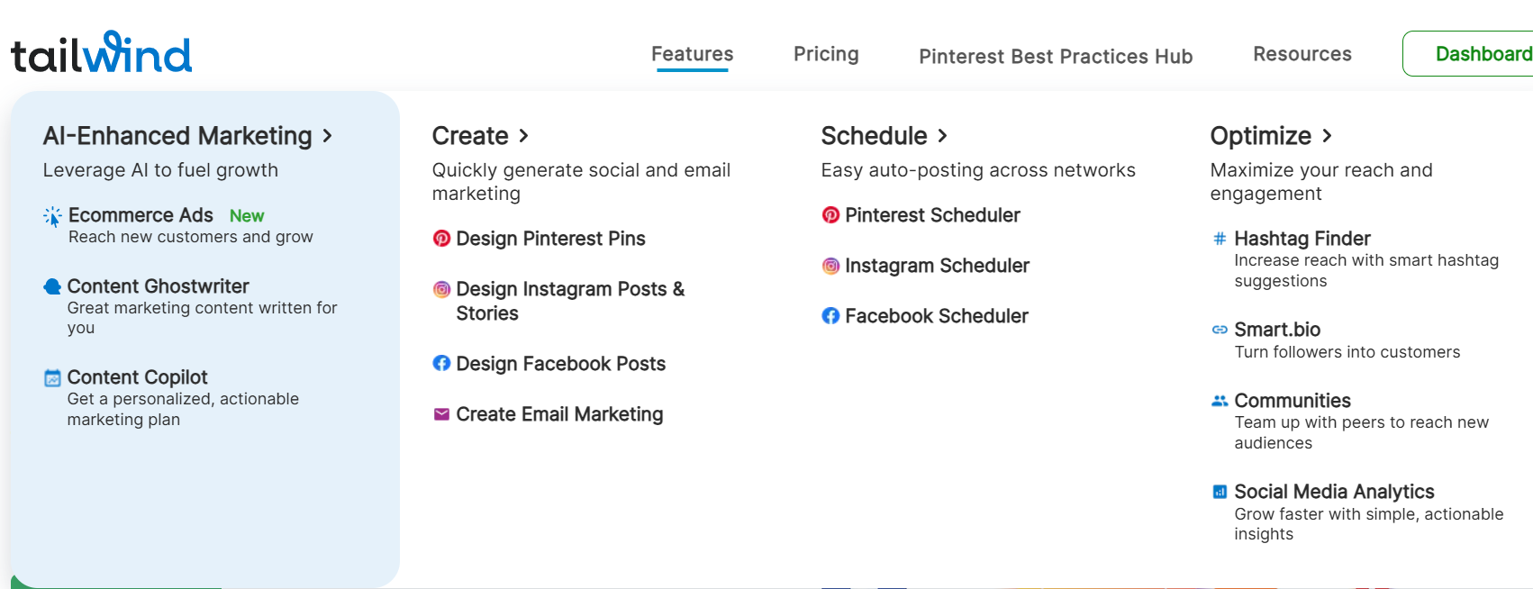Viewport: 1533px width, 589px height.
Task: Go to the Dashboard button
Action: coord(1468,54)
